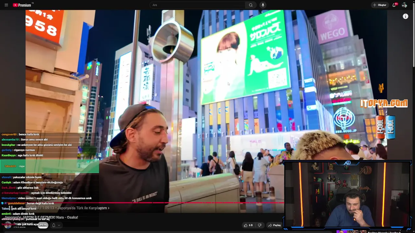Open the notifications bell in header
Screen dimensions: 415x233
[x=394, y=5]
